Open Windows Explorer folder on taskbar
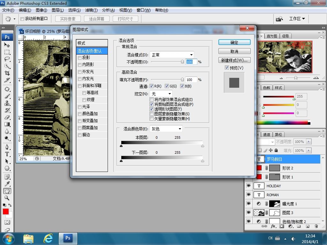Viewport: 327px width, 245px height. click(x=28, y=239)
